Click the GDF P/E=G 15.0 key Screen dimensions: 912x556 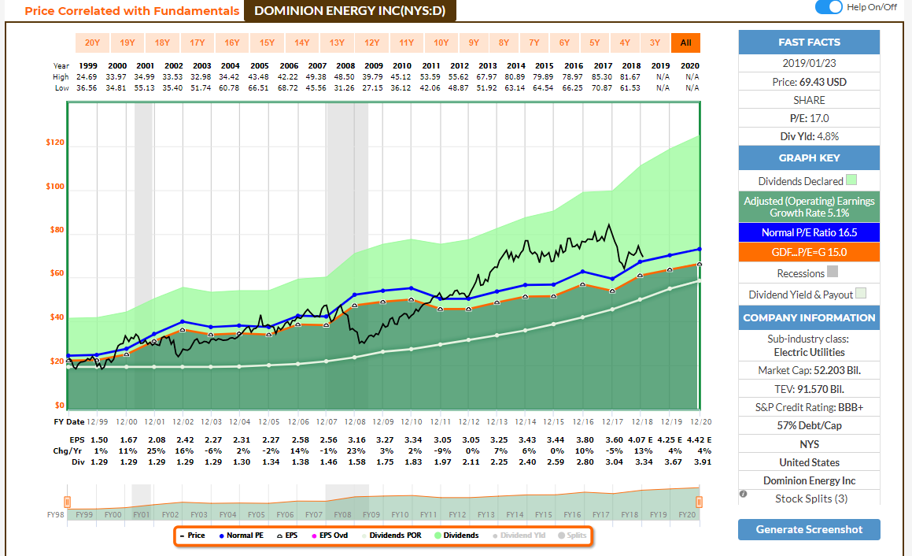point(809,252)
